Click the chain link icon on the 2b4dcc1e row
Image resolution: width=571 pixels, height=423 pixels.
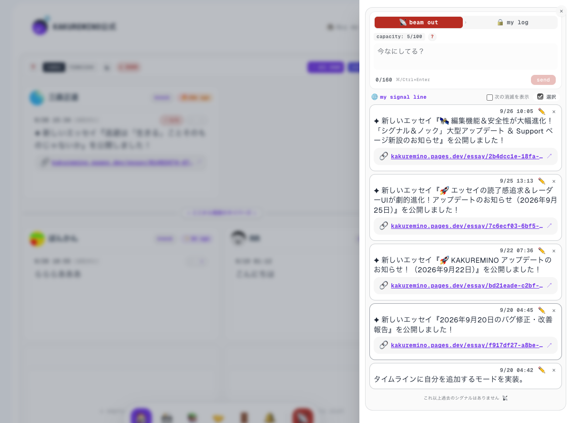pos(383,156)
